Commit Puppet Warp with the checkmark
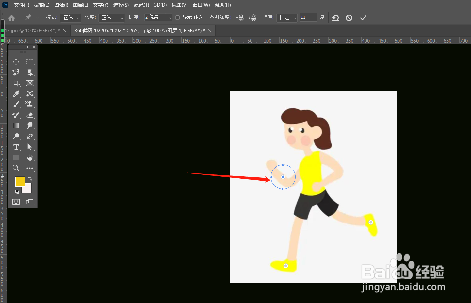 click(363, 18)
